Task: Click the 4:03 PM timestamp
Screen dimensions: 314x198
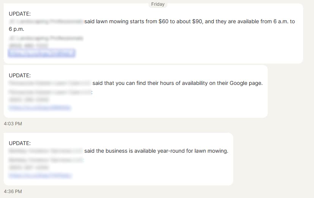Action: tap(13, 124)
